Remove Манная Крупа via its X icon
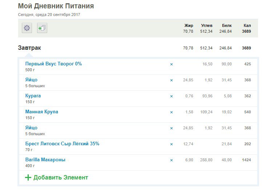Viewport: 266px width, 190px height. pos(172,112)
